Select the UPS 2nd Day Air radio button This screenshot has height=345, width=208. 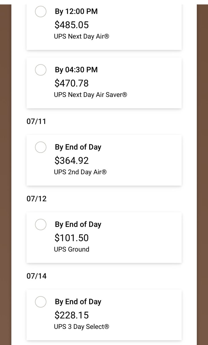(x=41, y=147)
